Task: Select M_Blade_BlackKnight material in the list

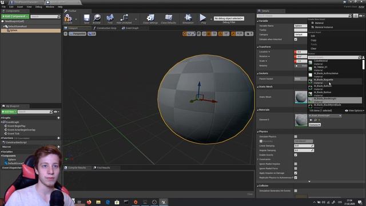Action: pyautogui.click(x=335, y=100)
